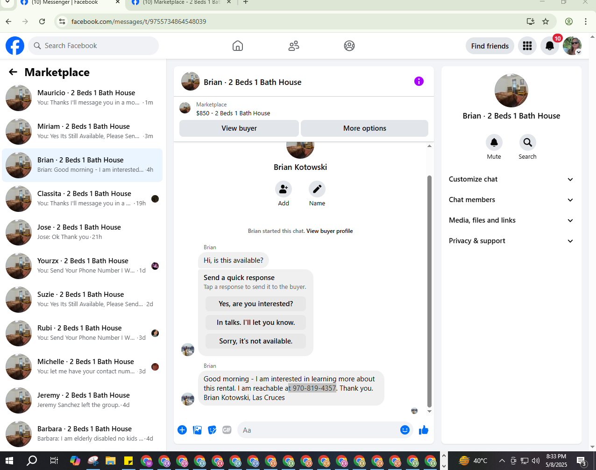
Task: Send quick reply In talks. I'll let you know.
Action: click(256, 323)
